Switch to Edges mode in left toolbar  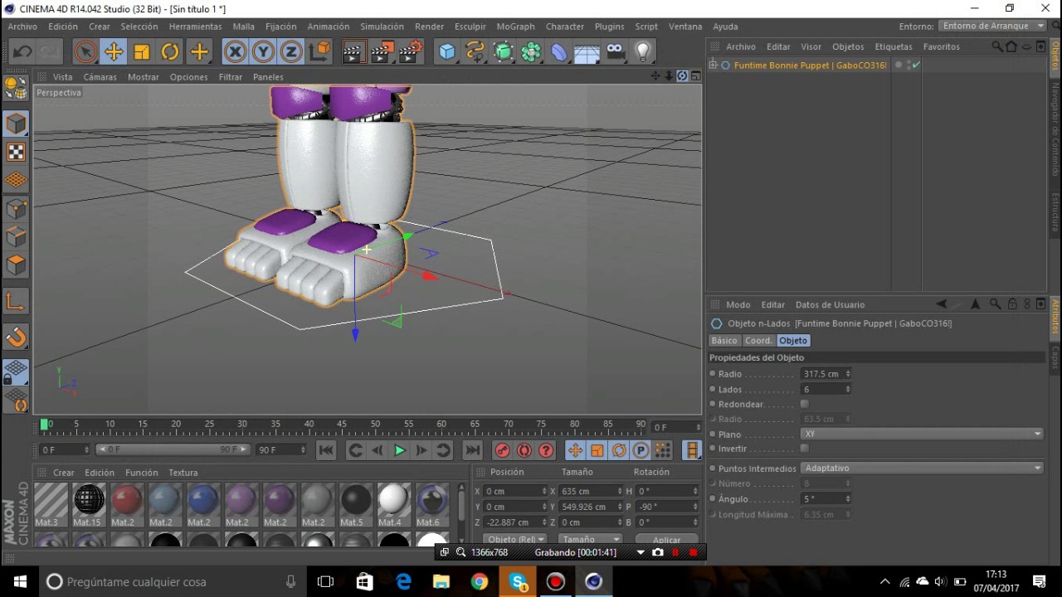[x=16, y=236]
